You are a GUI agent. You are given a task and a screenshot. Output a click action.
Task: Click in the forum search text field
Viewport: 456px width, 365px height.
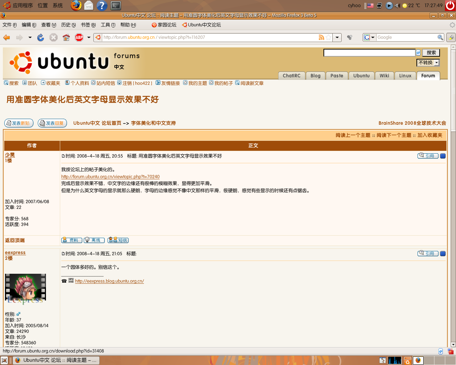[369, 53]
